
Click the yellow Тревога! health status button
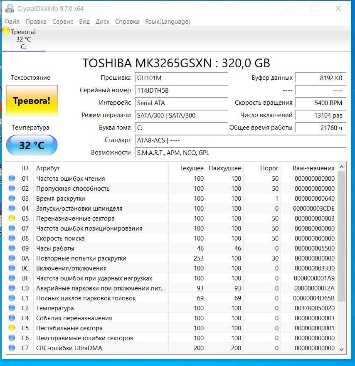(32, 101)
